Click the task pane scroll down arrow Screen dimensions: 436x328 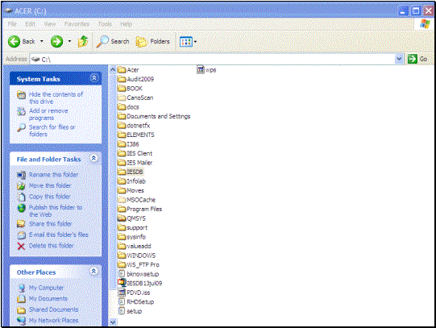[x=113, y=322]
